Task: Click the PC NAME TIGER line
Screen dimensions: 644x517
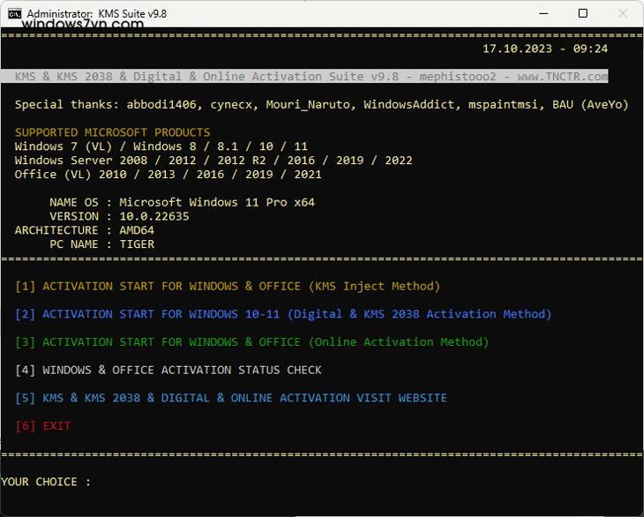Action: coord(101,244)
